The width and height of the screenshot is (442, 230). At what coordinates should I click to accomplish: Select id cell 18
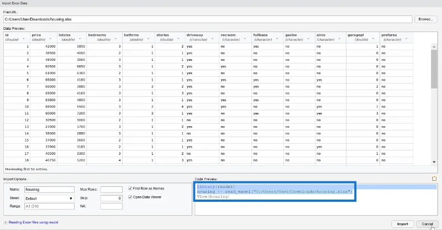pyautogui.click(x=17, y=160)
